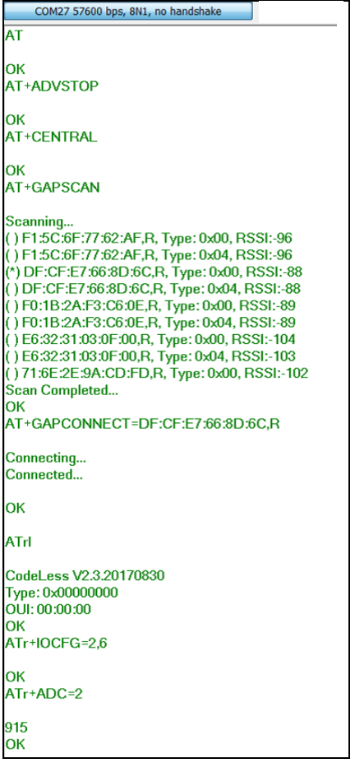The width and height of the screenshot is (355, 763).
Task: Click the AT+GAPSCAN command line
Action: pyautogui.click(x=53, y=188)
